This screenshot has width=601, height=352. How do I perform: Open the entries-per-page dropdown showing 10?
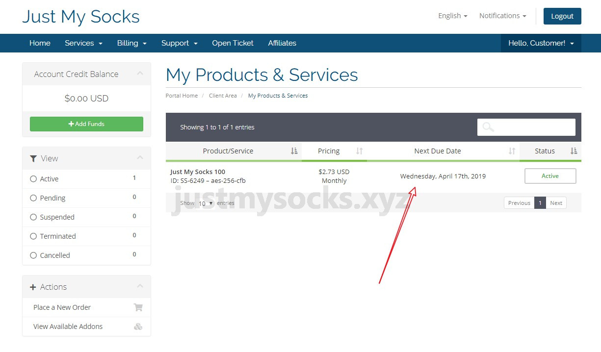tap(206, 203)
